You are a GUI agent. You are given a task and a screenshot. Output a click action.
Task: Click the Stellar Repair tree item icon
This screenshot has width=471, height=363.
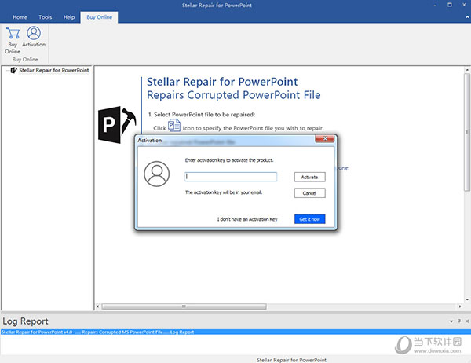tap(13, 70)
